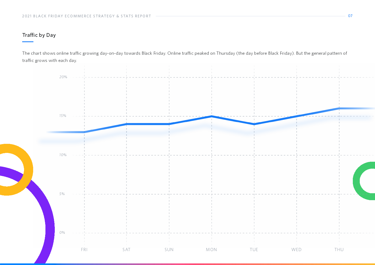Viewport: 375px width, 265px height.
Task: Click the SAT data point on the line
Action: click(x=126, y=124)
